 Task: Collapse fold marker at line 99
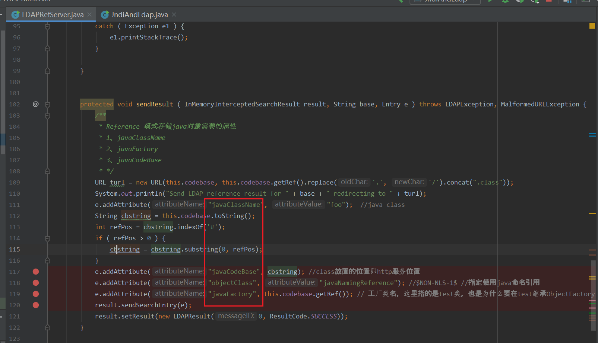click(47, 71)
